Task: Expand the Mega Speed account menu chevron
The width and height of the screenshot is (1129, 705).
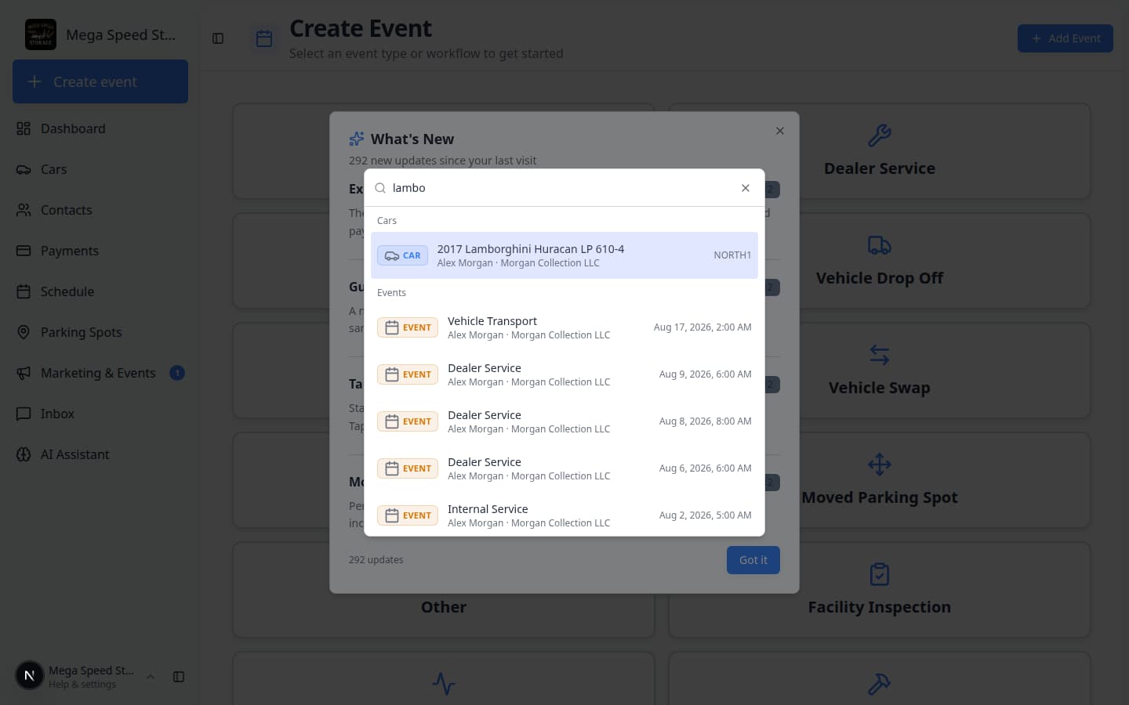Action: coord(151,677)
